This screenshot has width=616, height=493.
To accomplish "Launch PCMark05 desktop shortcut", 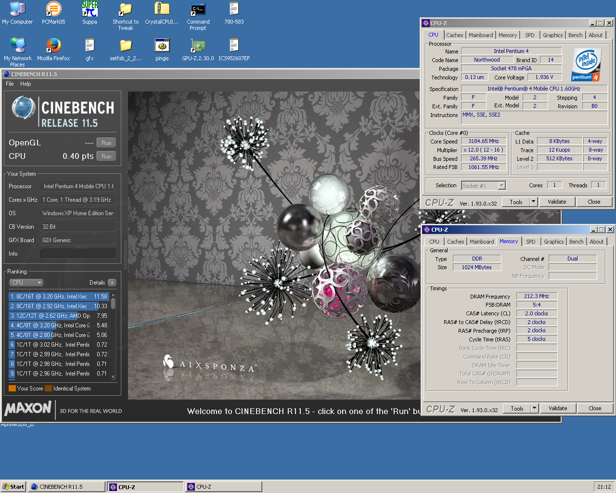I will click(53, 13).
